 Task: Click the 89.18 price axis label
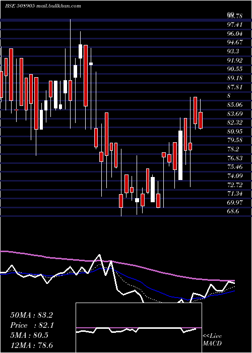[x=235, y=78]
